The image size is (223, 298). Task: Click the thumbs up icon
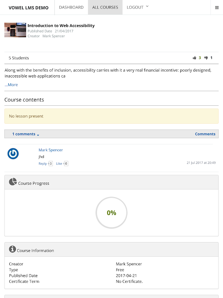pyautogui.click(x=194, y=58)
